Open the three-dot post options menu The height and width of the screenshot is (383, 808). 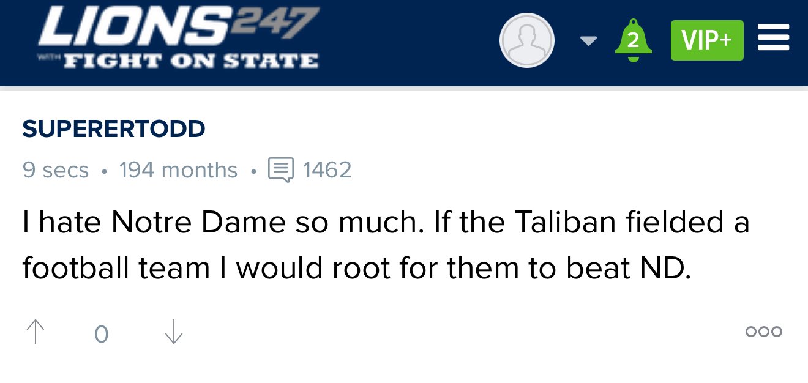click(763, 332)
